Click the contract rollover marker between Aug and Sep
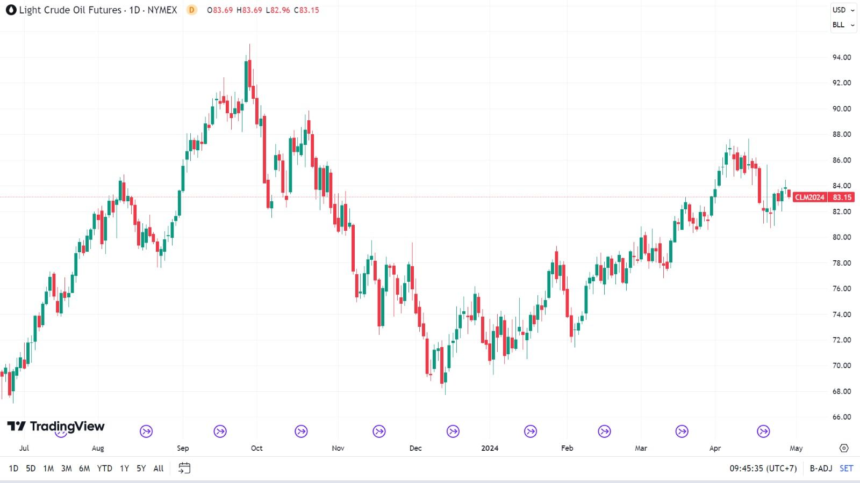 point(146,431)
